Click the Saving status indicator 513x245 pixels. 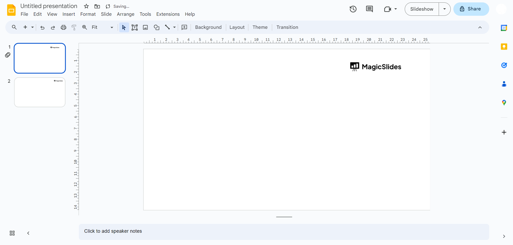pyautogui.click(x=118, y=6)
